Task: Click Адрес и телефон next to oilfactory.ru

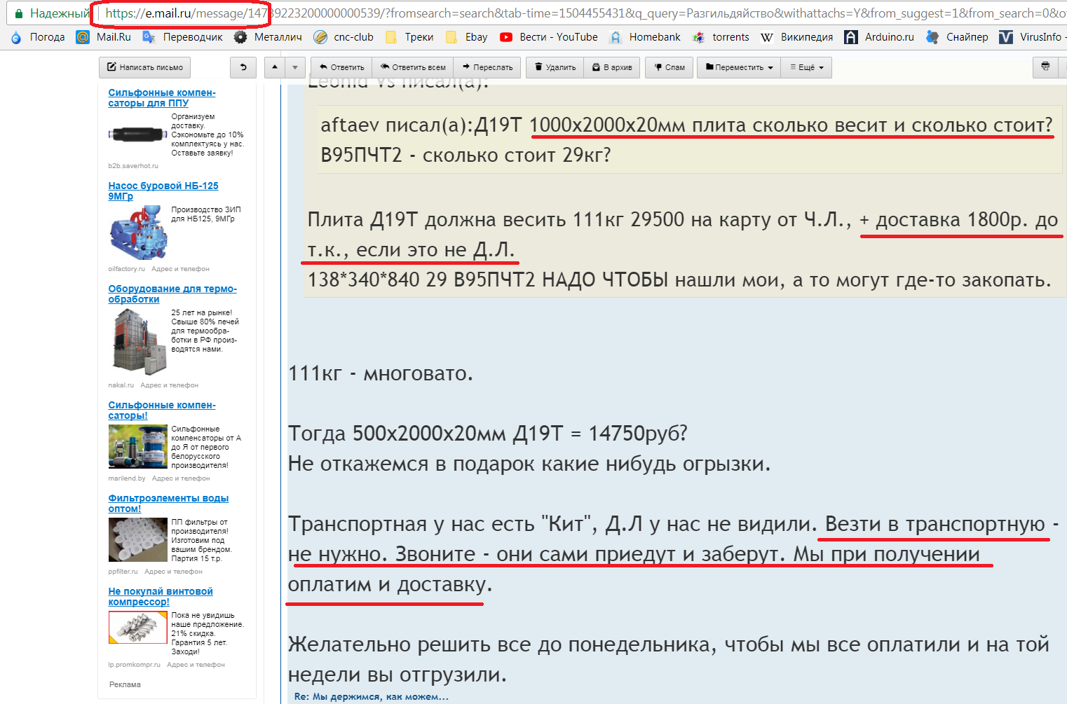Action: coord(180,269)
